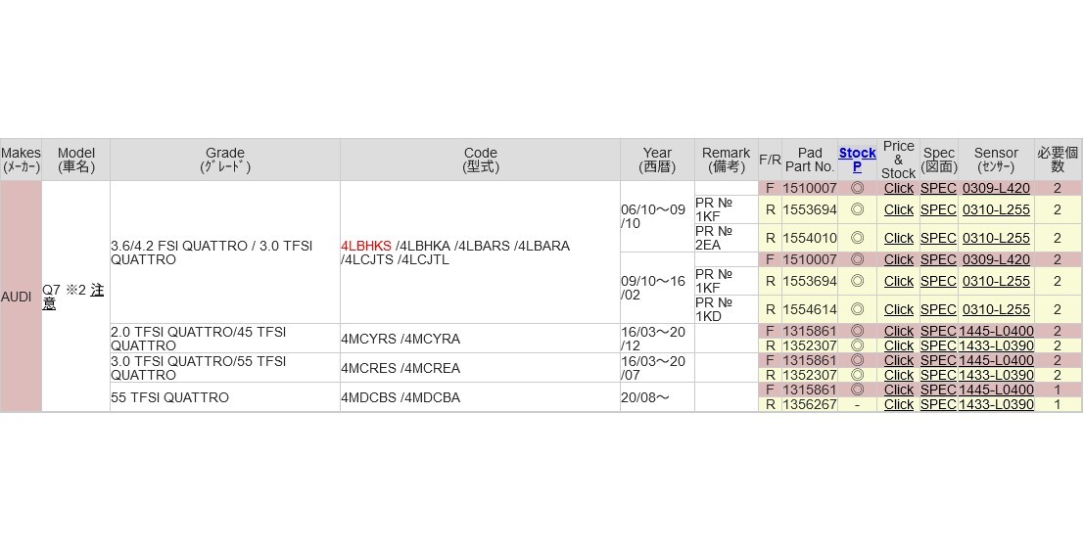Screen dimensions: 1084x551
Task: Open Click link for pad 1356267
Action: pyautogui.click(x=898, y=404)
